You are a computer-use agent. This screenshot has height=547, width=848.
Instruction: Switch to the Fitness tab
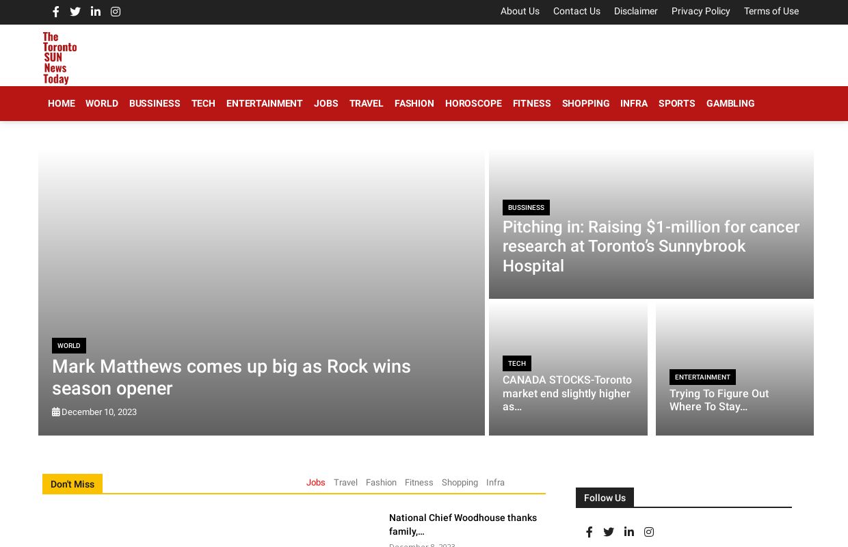click(419, 483)
